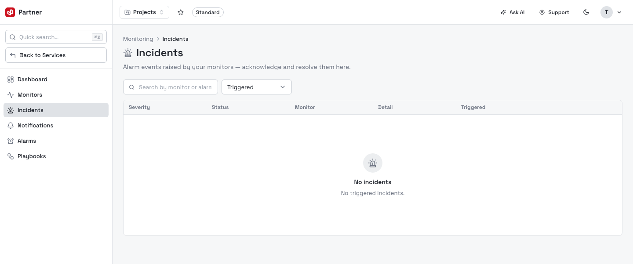Open the Projects selector dropdown
633x264 pixels.
pos(144,12)
